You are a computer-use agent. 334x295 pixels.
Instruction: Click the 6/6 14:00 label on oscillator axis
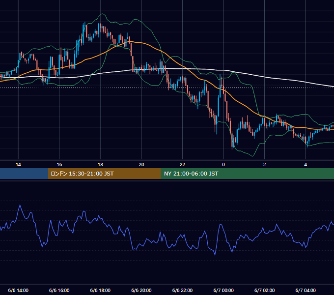click(x=18, y=290)
